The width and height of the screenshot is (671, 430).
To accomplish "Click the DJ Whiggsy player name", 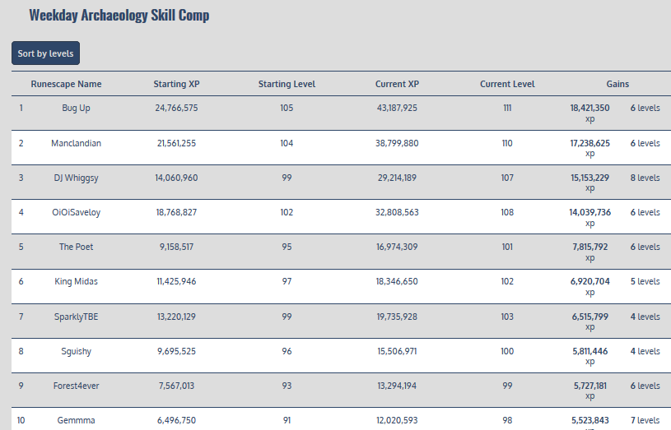I will pos(76,178).
